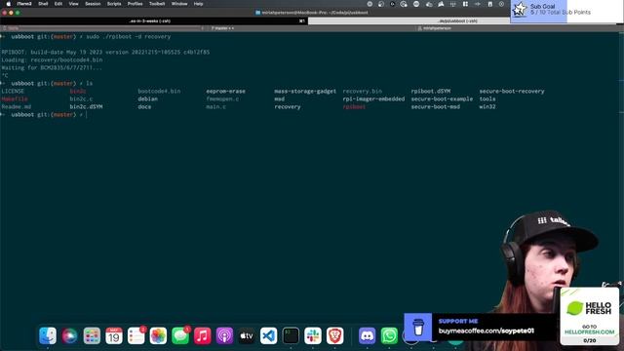
Task: Click the rpi-imager-embedded directory name
Action: (373, 99)
